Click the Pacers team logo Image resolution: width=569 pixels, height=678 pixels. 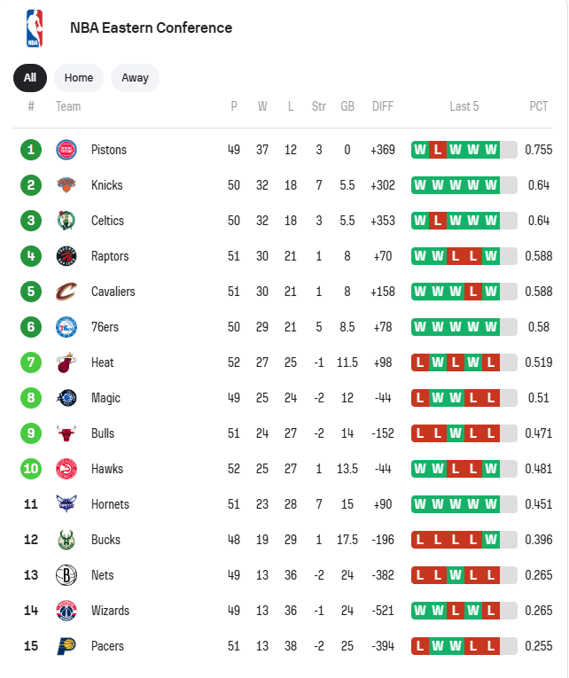(66, 646)
